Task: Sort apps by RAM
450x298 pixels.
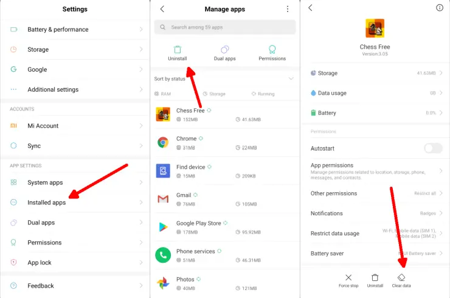Action: [162, 94]
